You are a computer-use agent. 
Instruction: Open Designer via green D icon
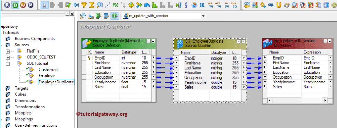coord(15,5)
